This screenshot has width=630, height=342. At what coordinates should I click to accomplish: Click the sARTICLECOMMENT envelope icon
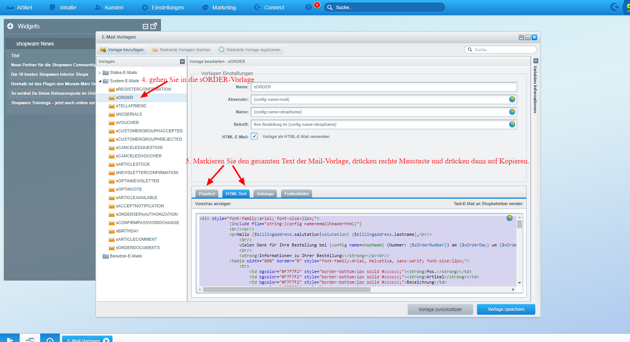click(x=111, y=240)
